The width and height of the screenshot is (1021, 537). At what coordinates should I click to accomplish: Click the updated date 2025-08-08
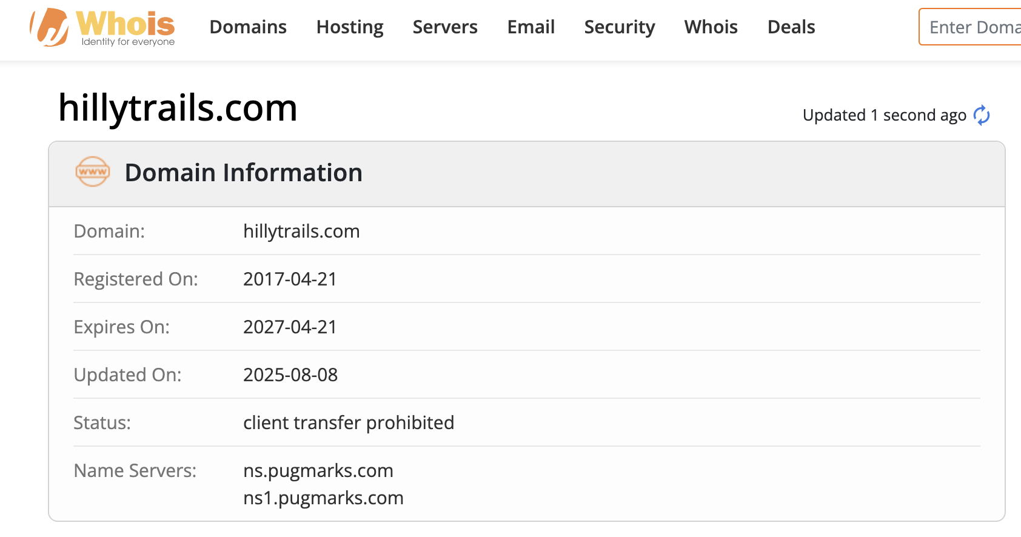pyautogui.click(x=290, y=375)
